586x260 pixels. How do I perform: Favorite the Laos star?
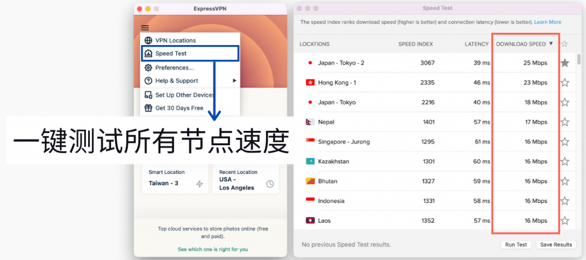coord(565,221)
